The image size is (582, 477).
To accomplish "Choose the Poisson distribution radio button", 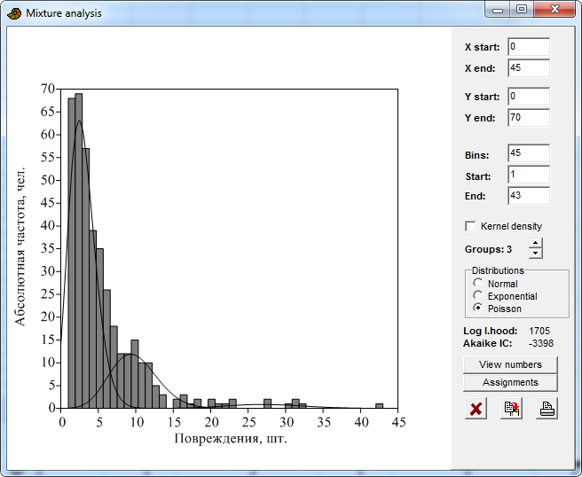I will click(x=478, y=309).
